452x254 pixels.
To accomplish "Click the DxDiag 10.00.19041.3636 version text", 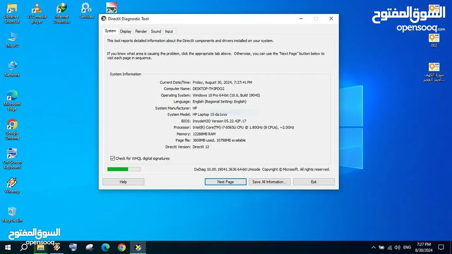I will (227, 169).
